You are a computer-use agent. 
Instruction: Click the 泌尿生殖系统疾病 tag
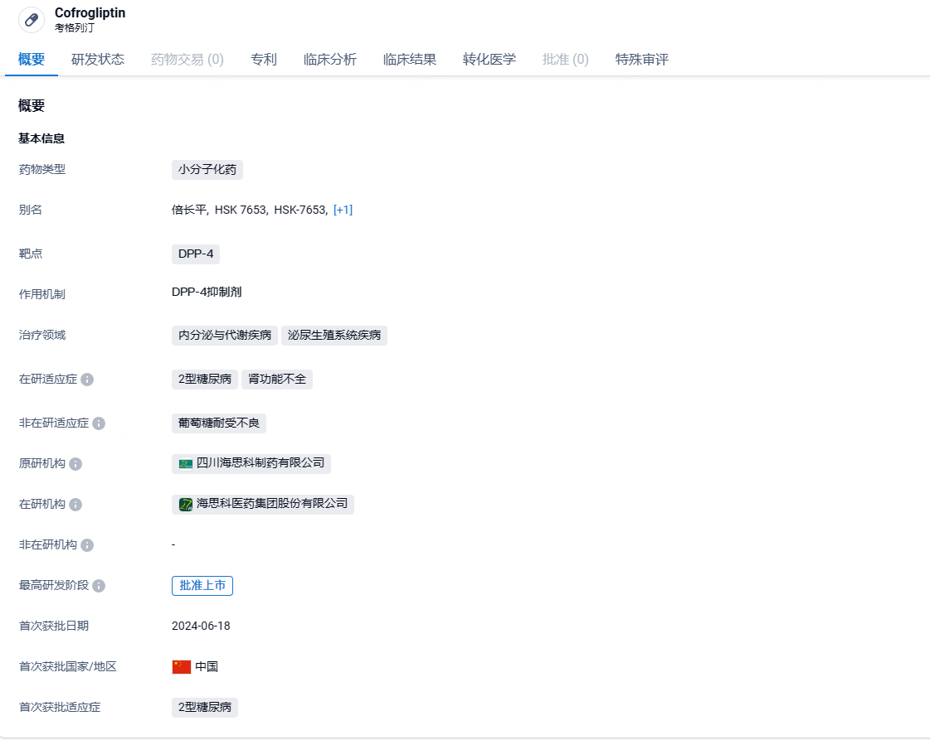pos(334,336)
